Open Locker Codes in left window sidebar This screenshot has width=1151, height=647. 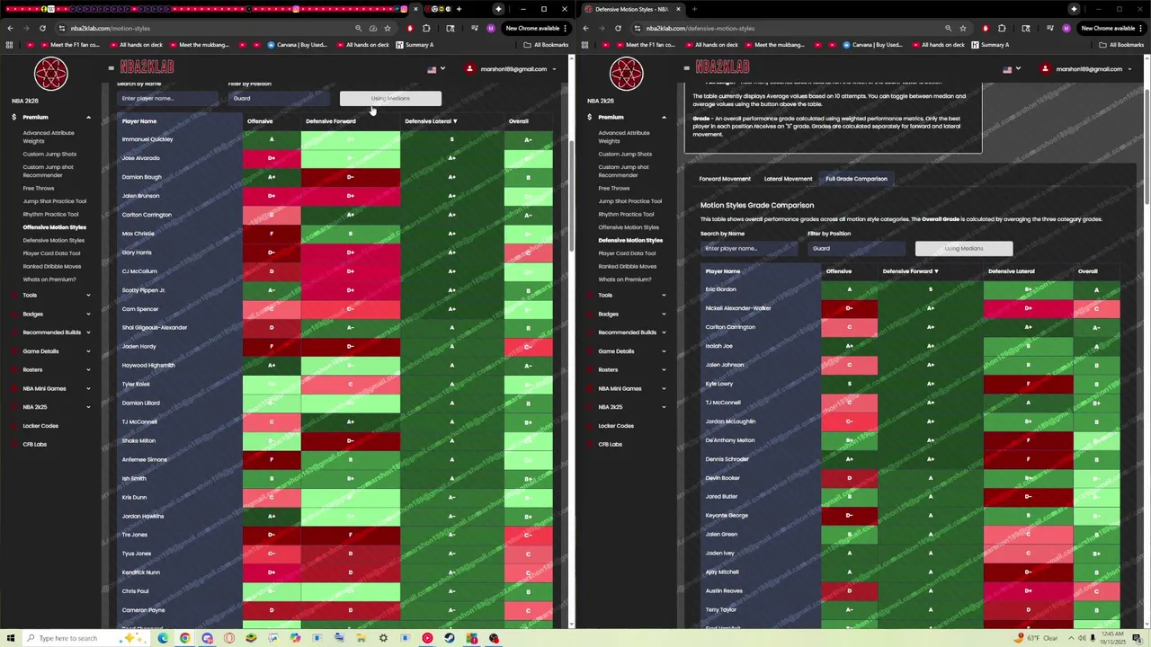click(40, 426)
